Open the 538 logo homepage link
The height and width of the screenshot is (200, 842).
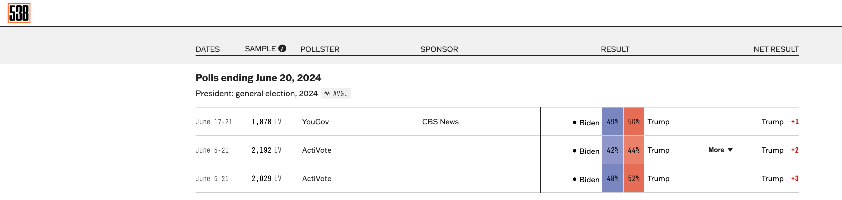click(19, 13)
